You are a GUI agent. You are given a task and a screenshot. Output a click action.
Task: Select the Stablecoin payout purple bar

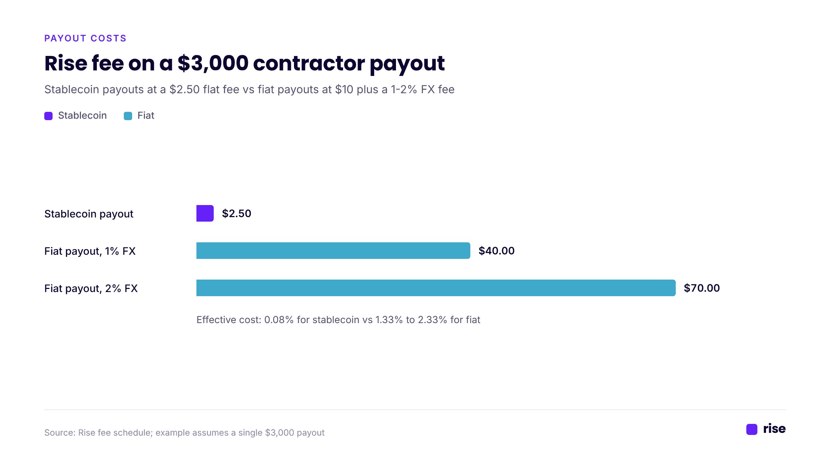205,213
